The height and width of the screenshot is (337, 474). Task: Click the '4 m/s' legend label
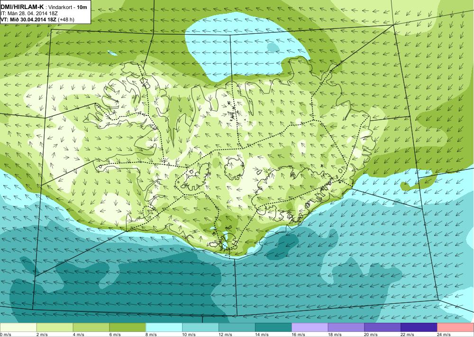79,335
